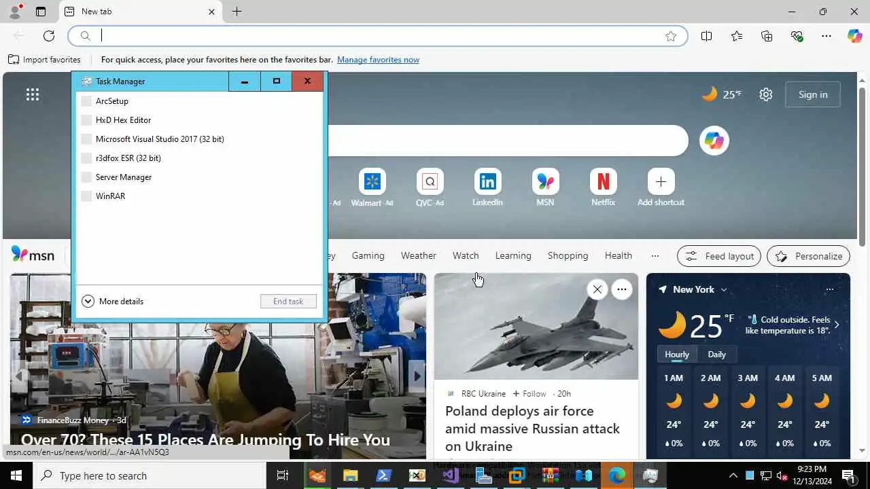Screen dimensions: 870x489
Task: Select WinRAR in Task Manager list
Action: (x=199, y=196)
